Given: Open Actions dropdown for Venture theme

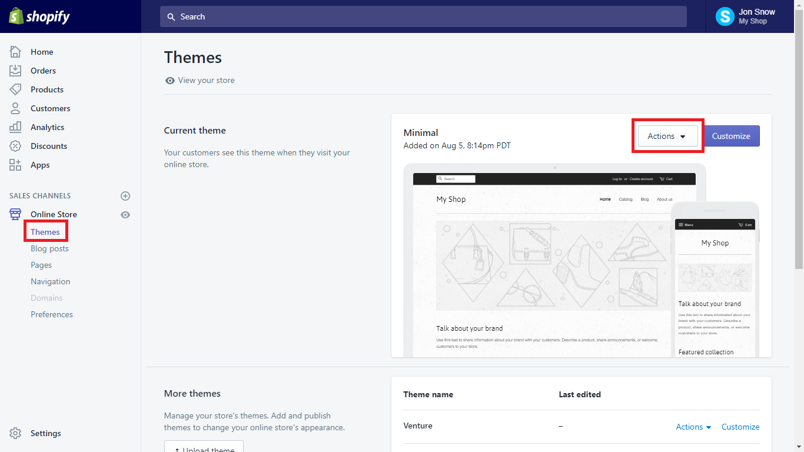Looking at the screenshot, I should tap(693, 427).
